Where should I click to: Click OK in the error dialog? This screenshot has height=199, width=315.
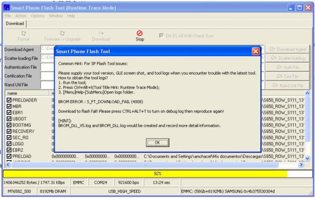tap(157, 142)
